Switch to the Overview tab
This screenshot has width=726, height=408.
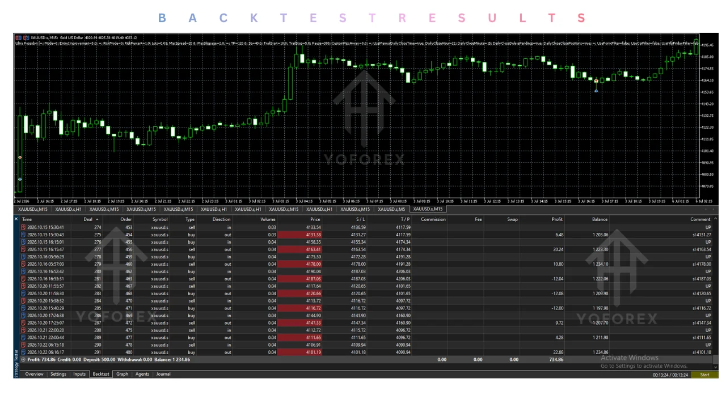(x=34, y=374)
